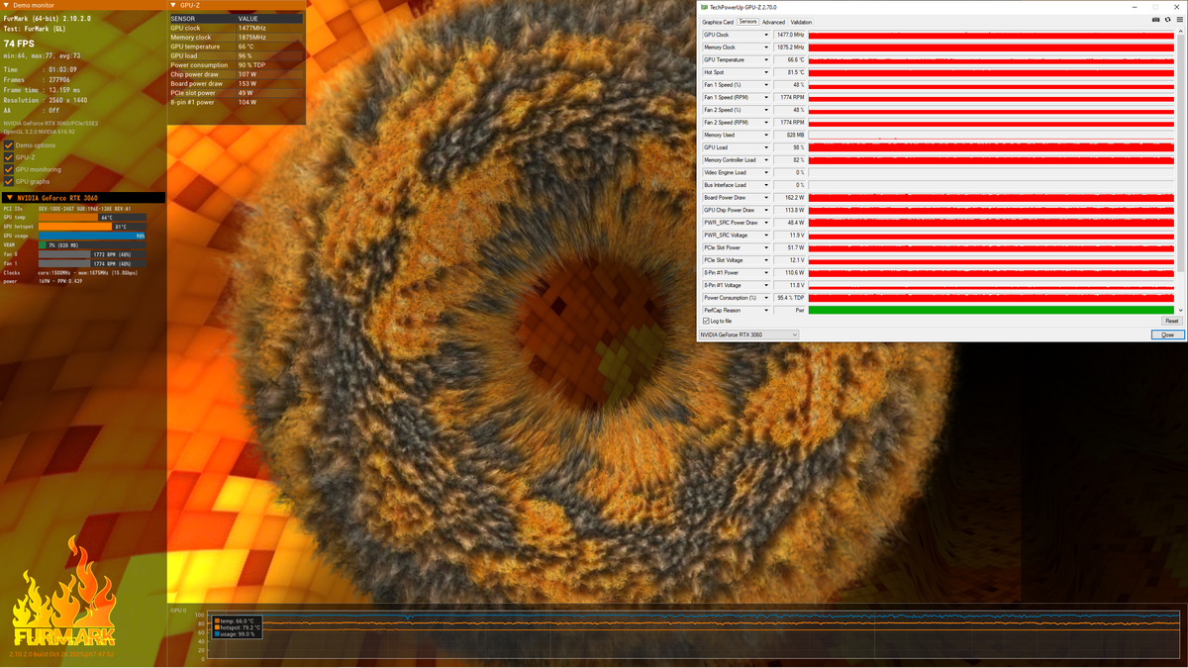Toggle the Demo options checkbox
Viewport: 1188px width, 668px height.
click(x=9, y=145)
